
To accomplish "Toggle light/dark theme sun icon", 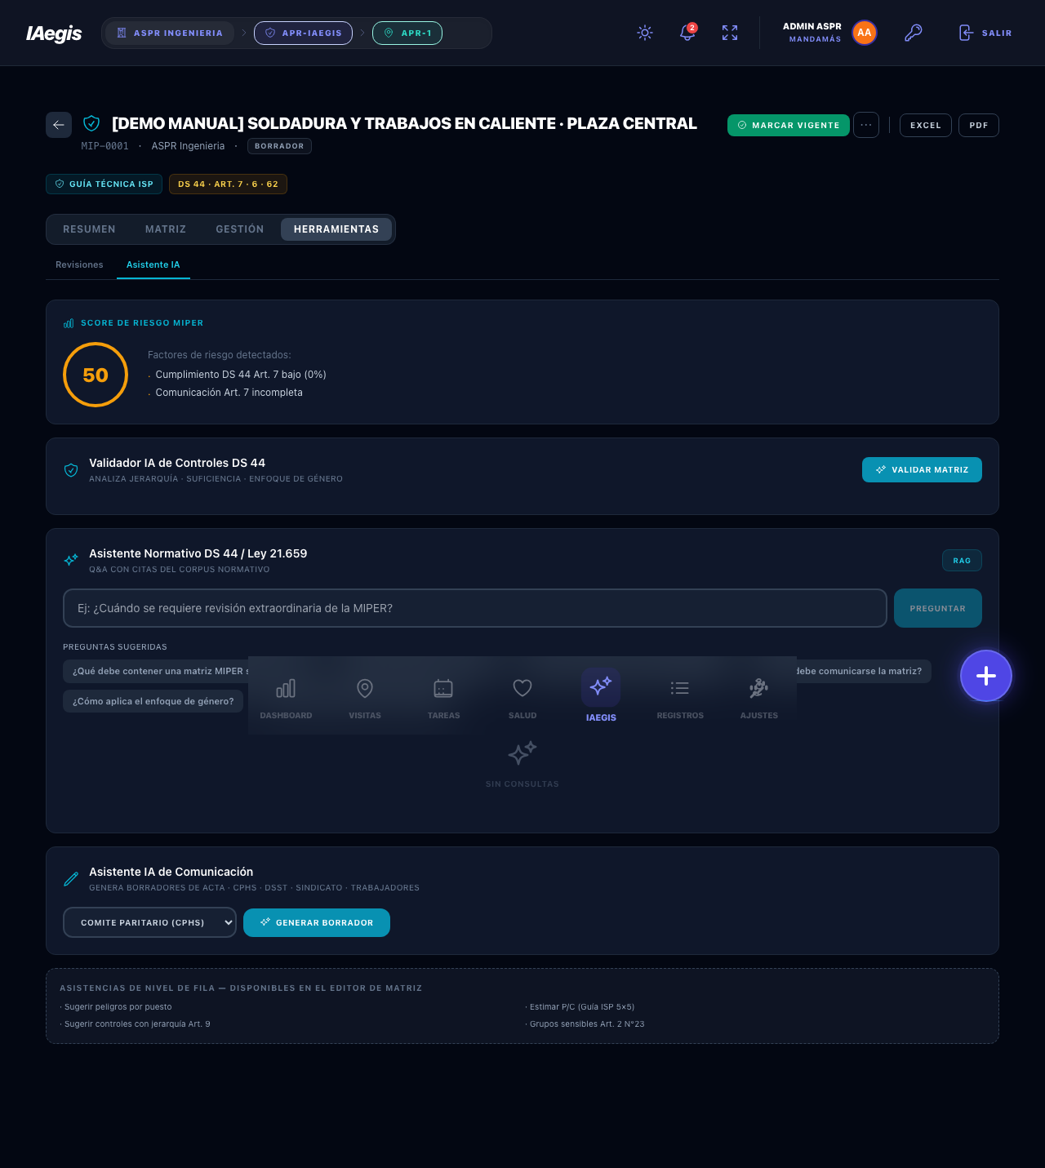I will point(645,33).
